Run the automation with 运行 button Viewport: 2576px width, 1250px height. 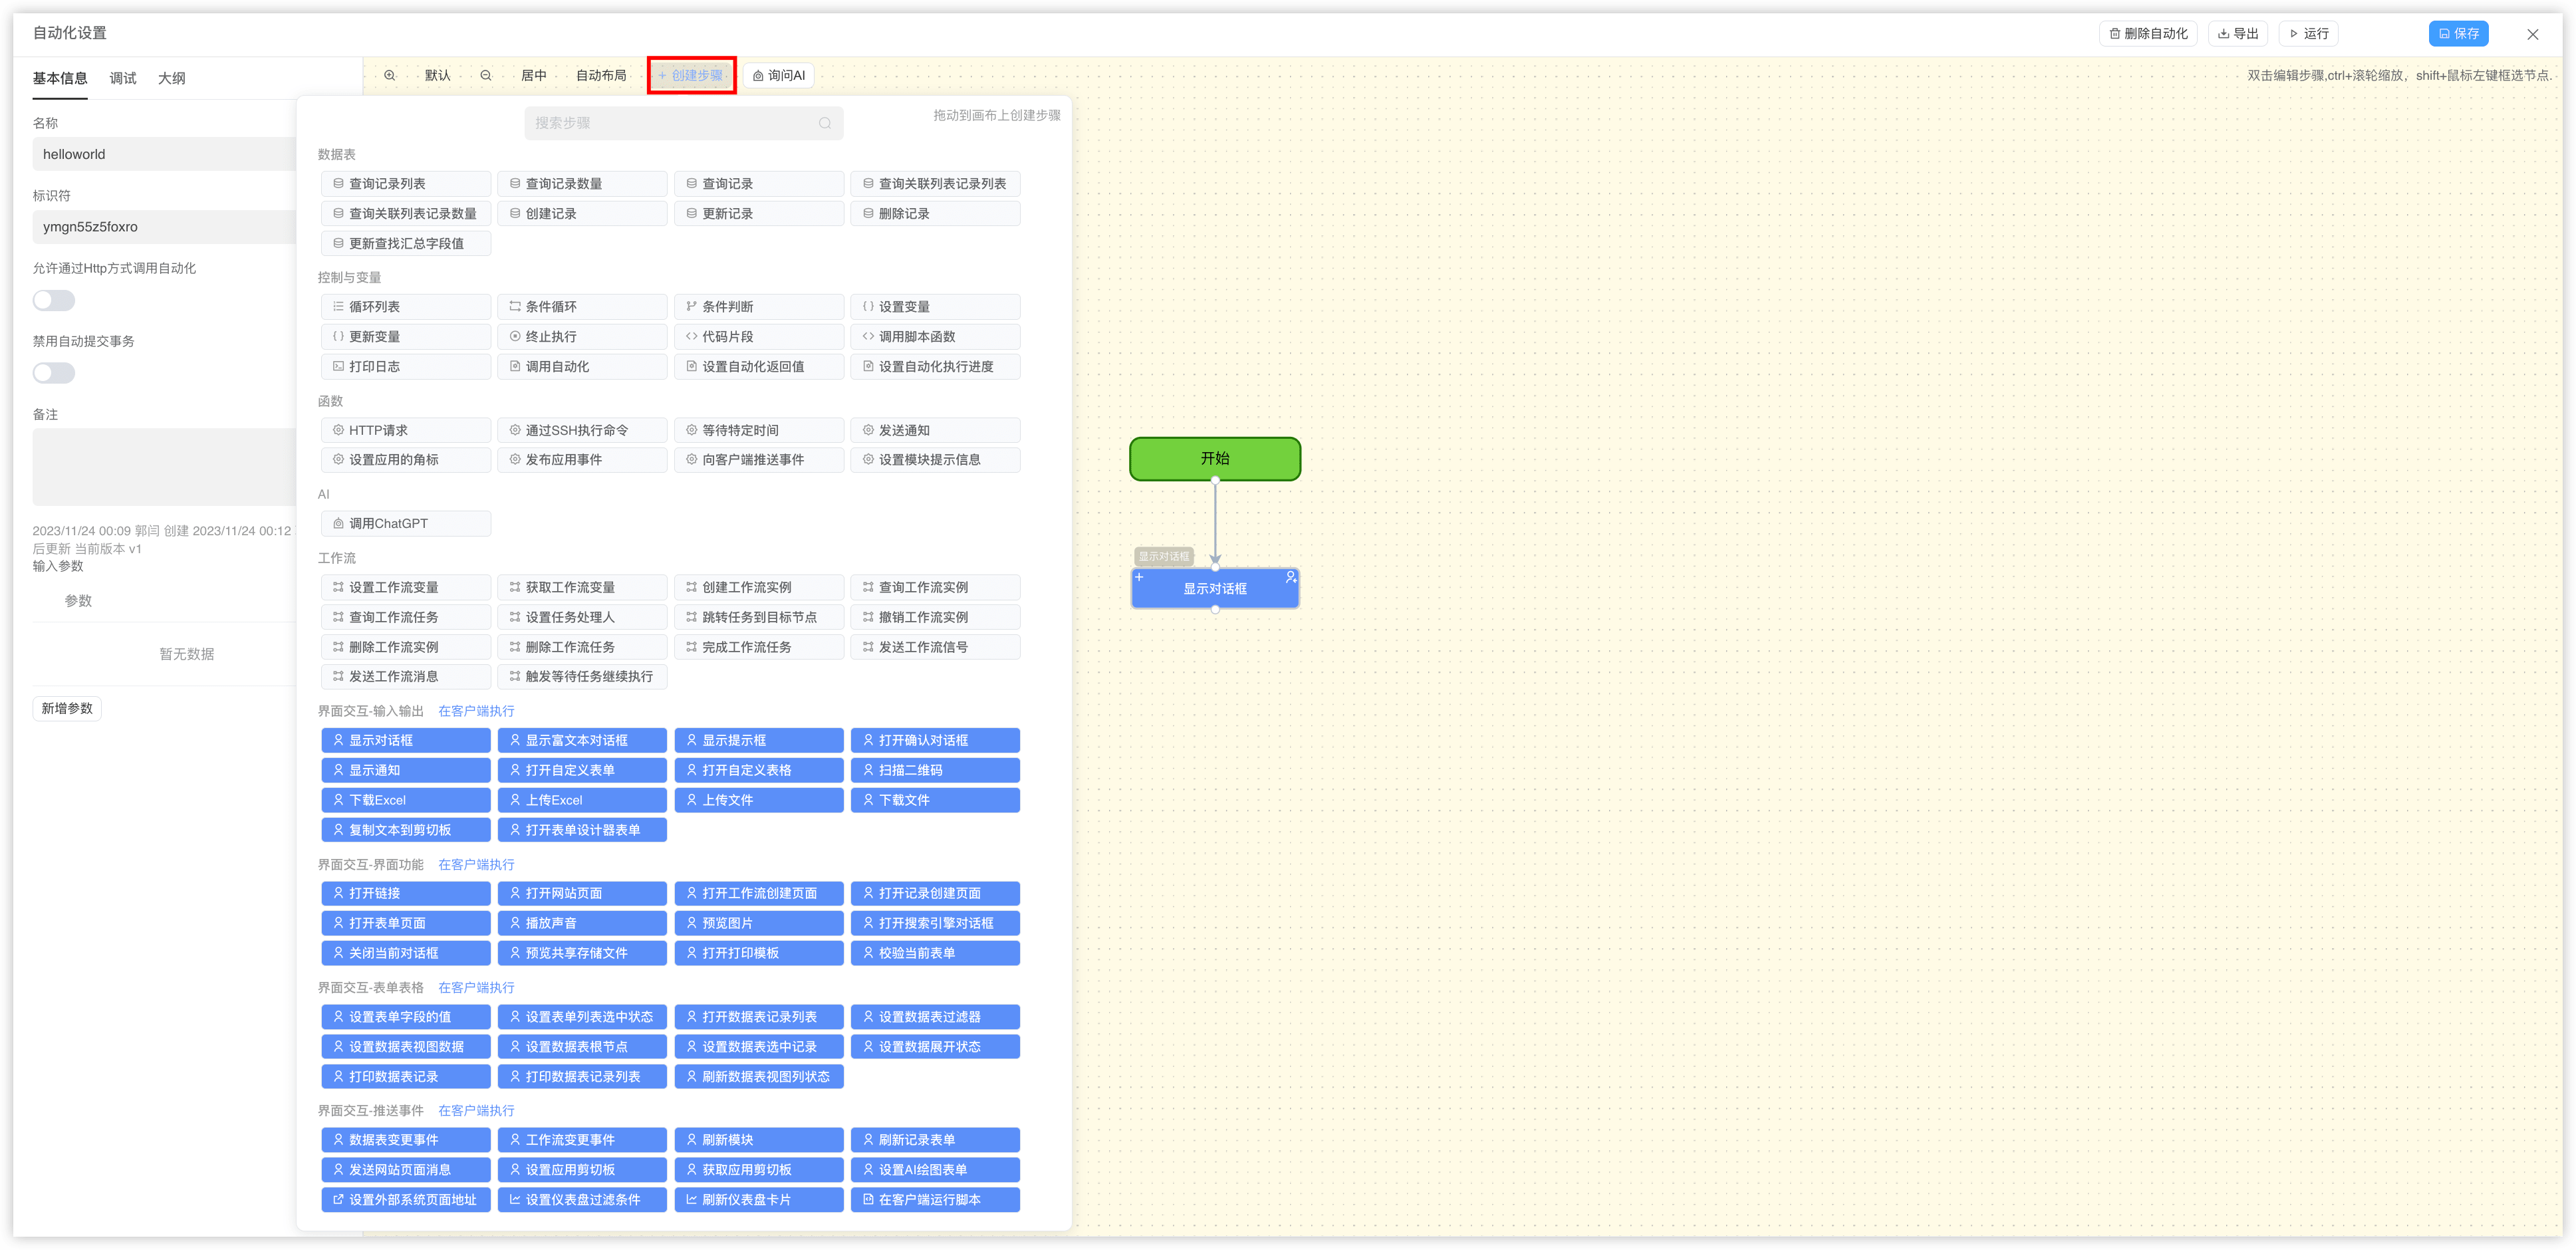[2309, 33]
